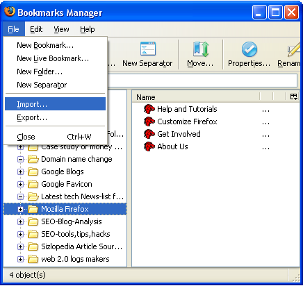303x286 pixels.
Task: Choose Close Ctrl+W menu entry
Action: click(55, 137)
